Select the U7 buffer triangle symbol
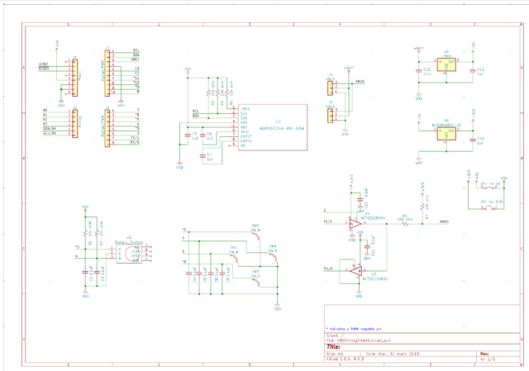 tap(354, 269)
